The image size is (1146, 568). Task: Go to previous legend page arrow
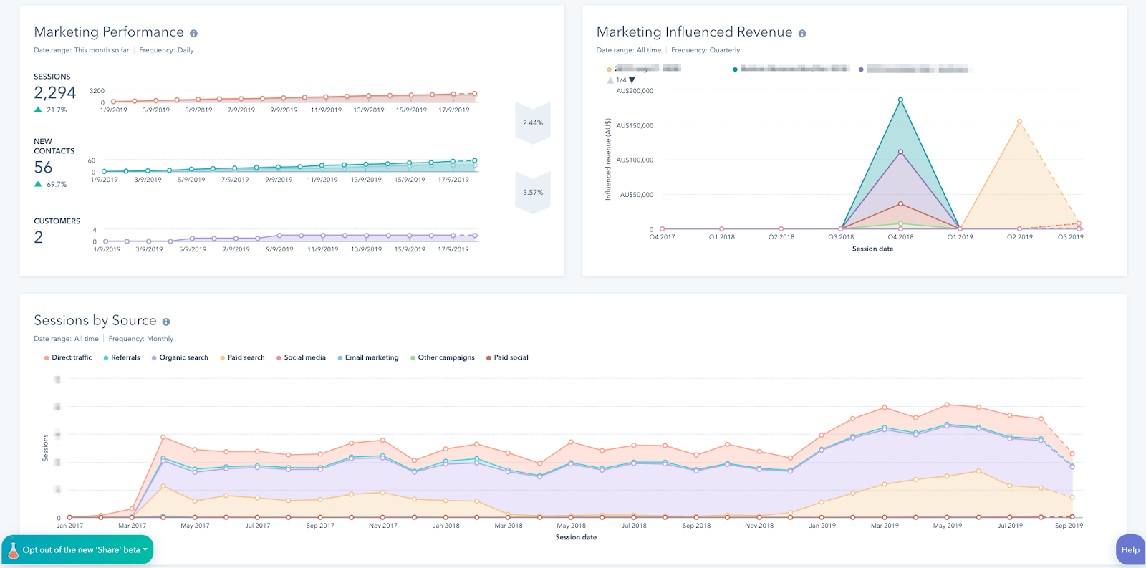point(610,80)
